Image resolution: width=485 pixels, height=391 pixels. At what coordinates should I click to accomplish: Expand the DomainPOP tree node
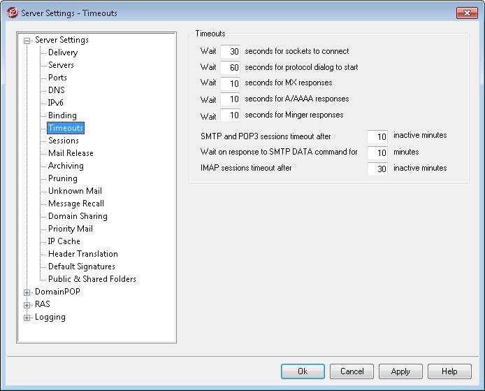pyautogui.click(x=27, y=292)
